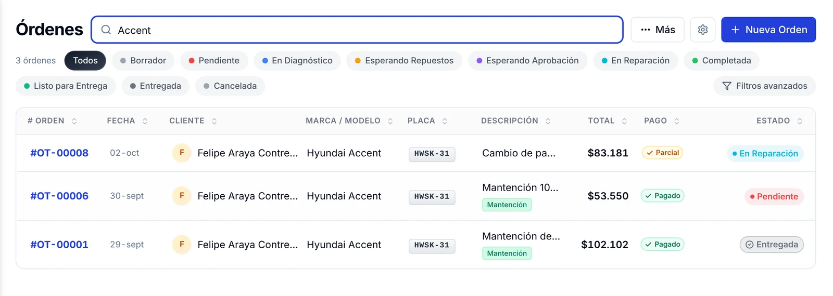Click the total $53.550
833x296 pixels.
[x=608, y=196]
